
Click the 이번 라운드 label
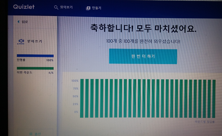coord(25,72)
